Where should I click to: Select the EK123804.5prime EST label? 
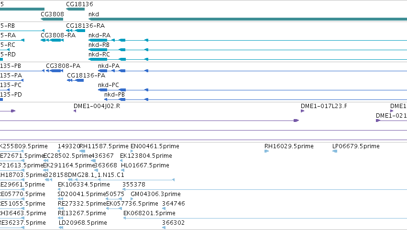(146, 156)
